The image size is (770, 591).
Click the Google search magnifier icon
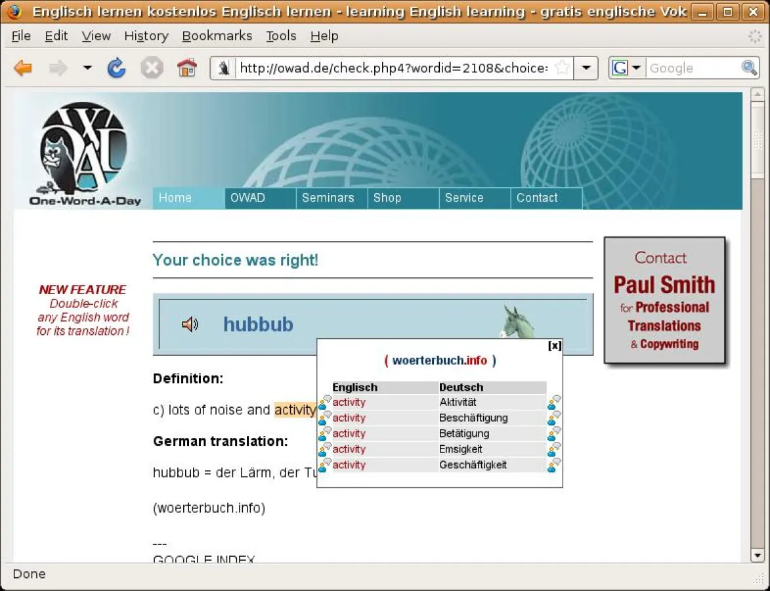point(749,68)
